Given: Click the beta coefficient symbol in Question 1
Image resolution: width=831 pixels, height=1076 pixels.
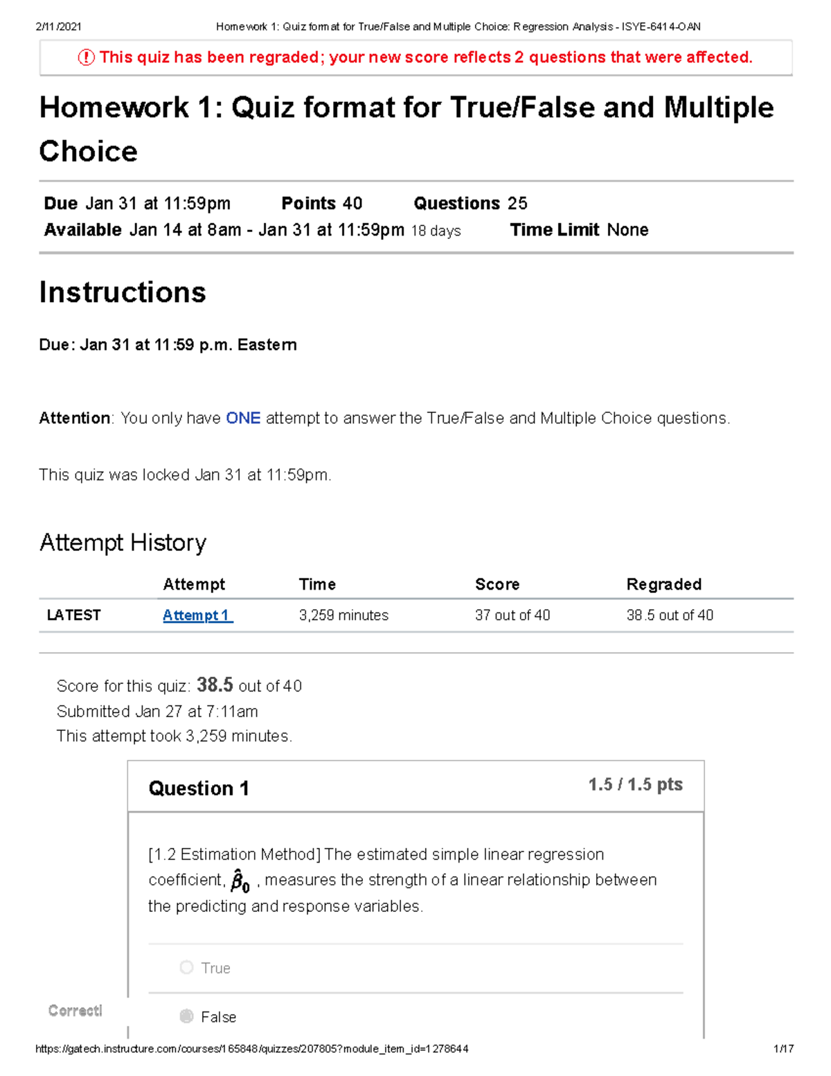Looking at the screenshot, I should 239,881.
